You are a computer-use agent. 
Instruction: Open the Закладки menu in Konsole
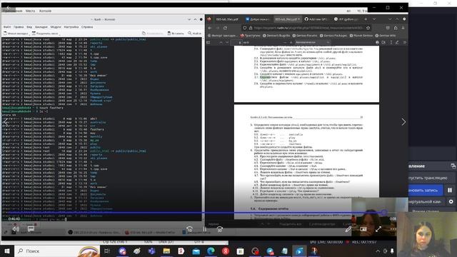click(x=41, y=27)
